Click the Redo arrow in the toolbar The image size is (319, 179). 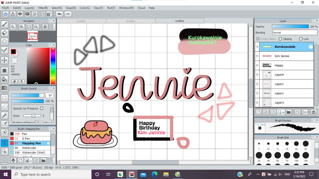click(68, 14)
